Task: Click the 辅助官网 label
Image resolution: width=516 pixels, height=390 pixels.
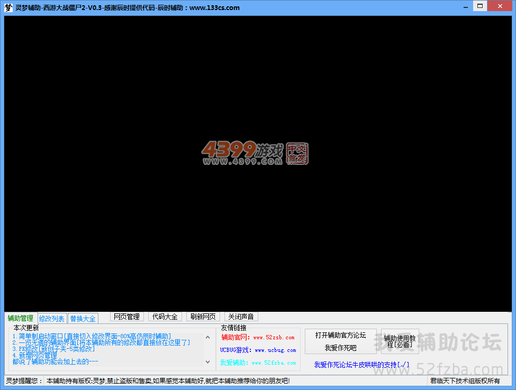Action: point(236,338)
